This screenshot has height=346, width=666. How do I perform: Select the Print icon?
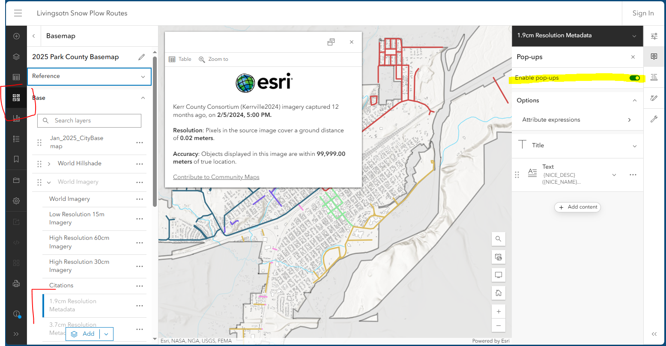coord(16,283)
